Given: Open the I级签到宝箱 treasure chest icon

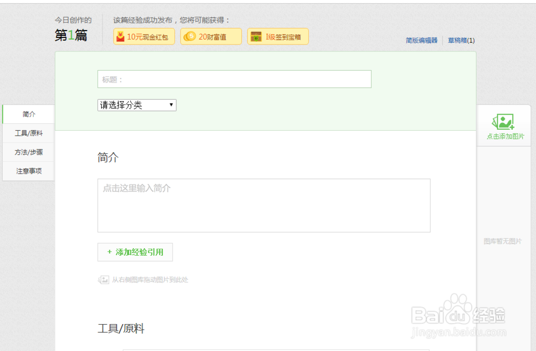Looking at the screenshot, I should 256,36.
